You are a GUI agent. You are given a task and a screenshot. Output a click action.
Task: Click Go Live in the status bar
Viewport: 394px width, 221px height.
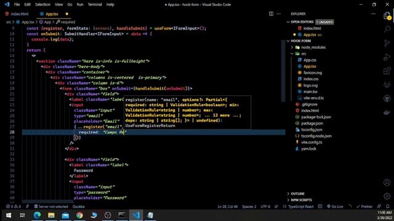335,206
